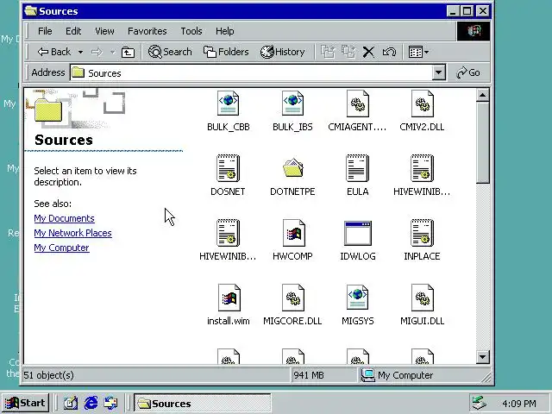Open the History pane
This screenshot has height=414, width=552.
[x=282, y=52]
